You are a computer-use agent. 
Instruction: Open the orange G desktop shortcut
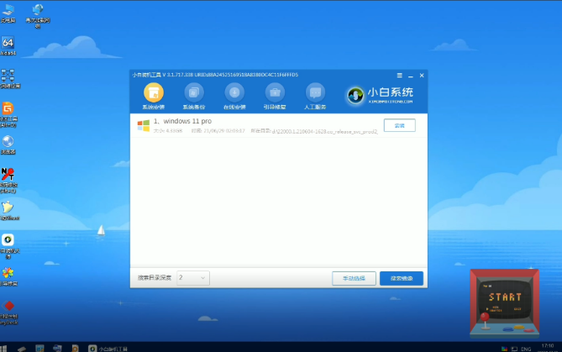pos(8,108)
